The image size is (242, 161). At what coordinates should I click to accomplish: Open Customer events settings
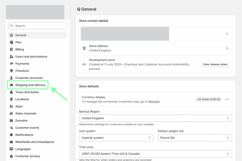[38, 128]
